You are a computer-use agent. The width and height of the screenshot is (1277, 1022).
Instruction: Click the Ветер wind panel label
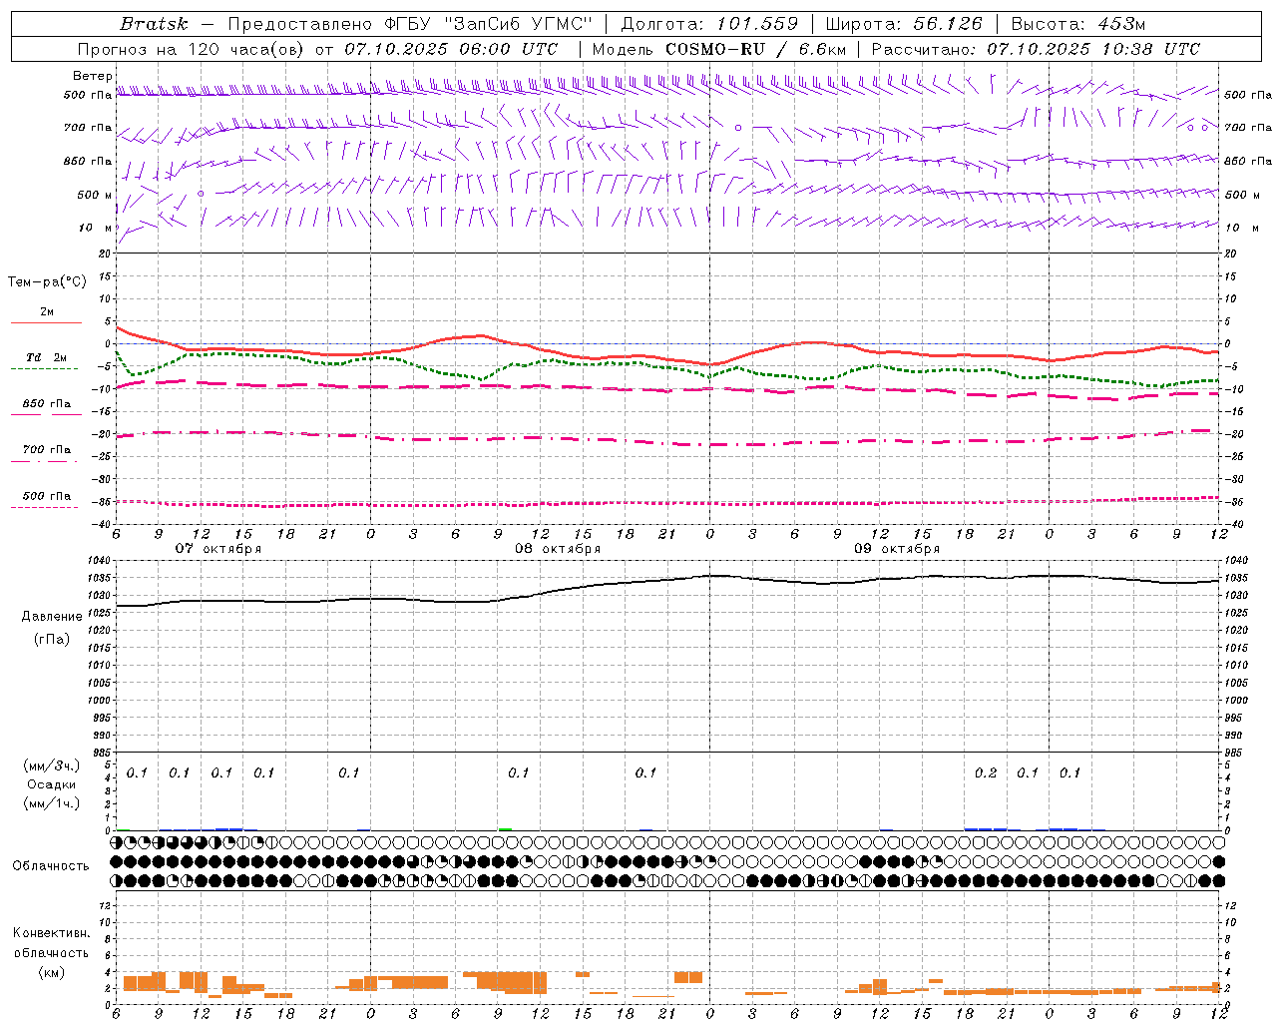(x=93, y=77)
